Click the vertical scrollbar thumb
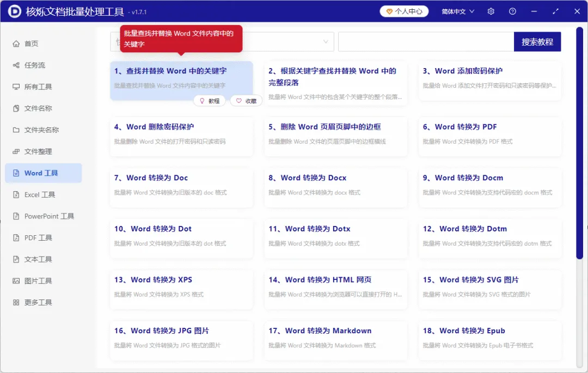This screenshot has height=373, width=588. 580,143
